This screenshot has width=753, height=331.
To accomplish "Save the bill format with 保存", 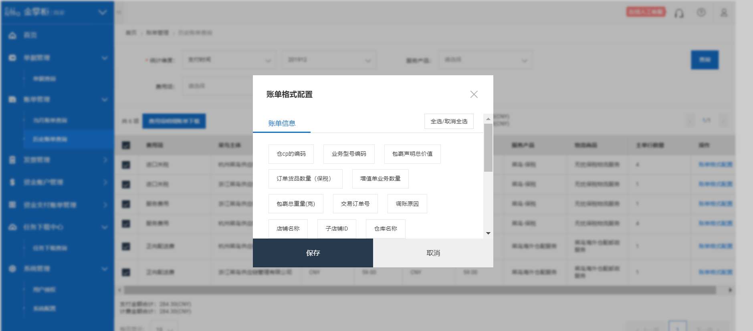I will tap(313, 253).
